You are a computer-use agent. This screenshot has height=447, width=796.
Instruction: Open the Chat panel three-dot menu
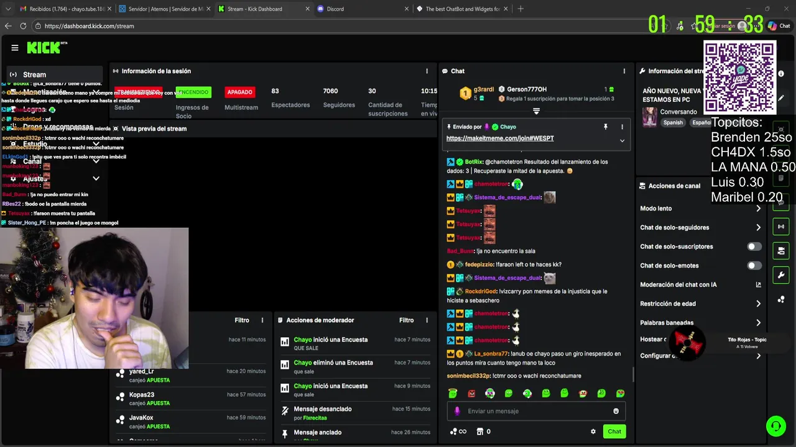coord(624,71)
